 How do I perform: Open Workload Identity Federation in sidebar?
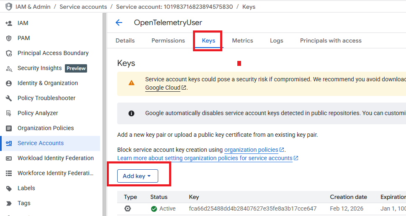point(56,158)
